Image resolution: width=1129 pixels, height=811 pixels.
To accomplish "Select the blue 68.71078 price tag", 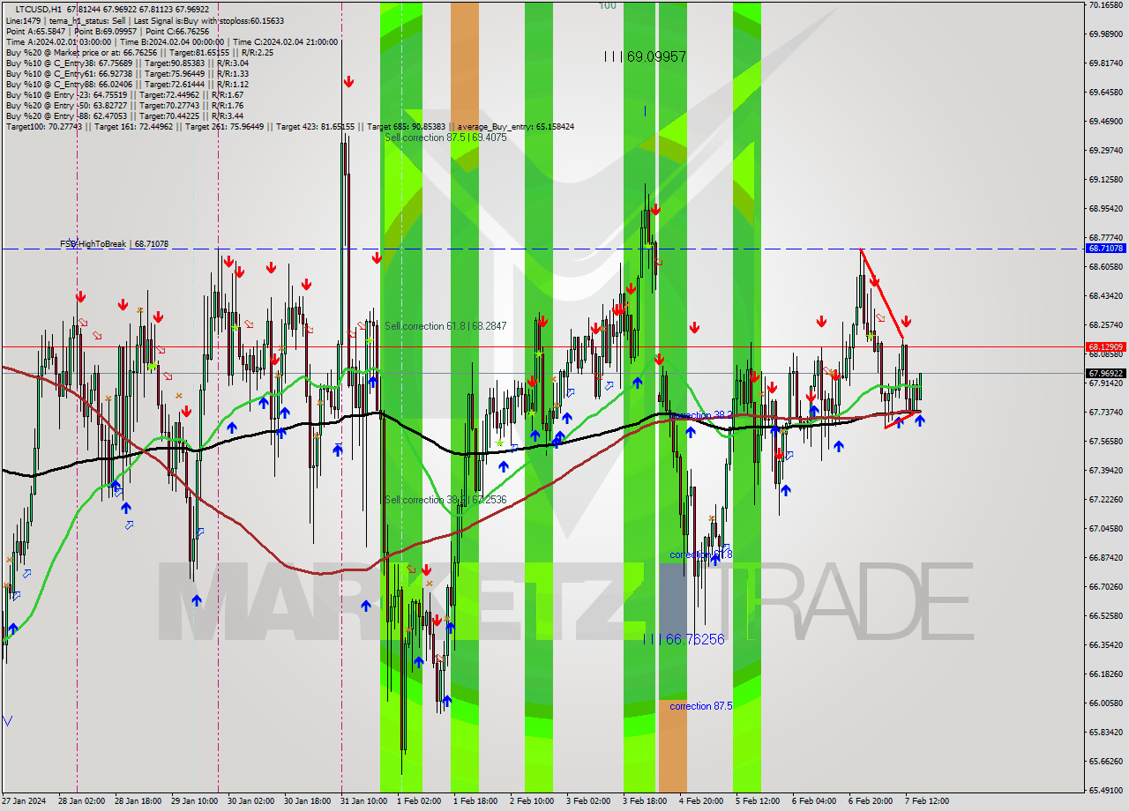I will (x=1106, y=249).
